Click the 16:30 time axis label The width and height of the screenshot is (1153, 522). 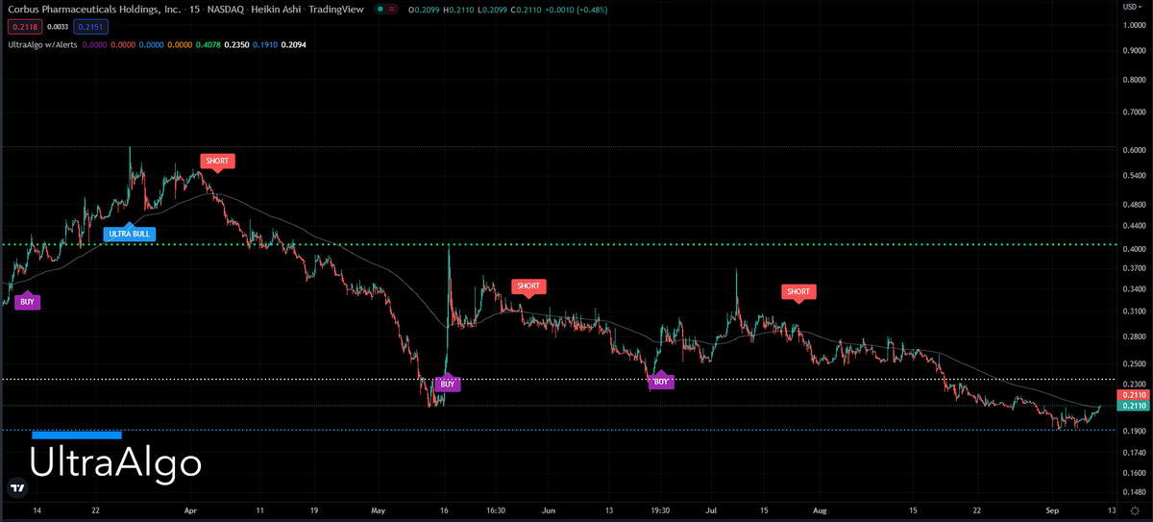[496, 510]
